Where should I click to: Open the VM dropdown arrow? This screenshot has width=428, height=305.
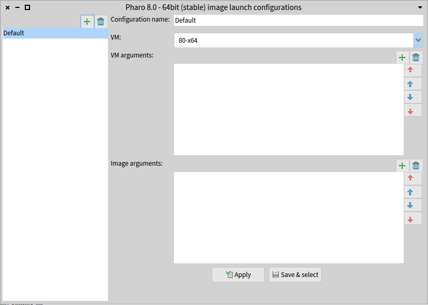point(418,41)
